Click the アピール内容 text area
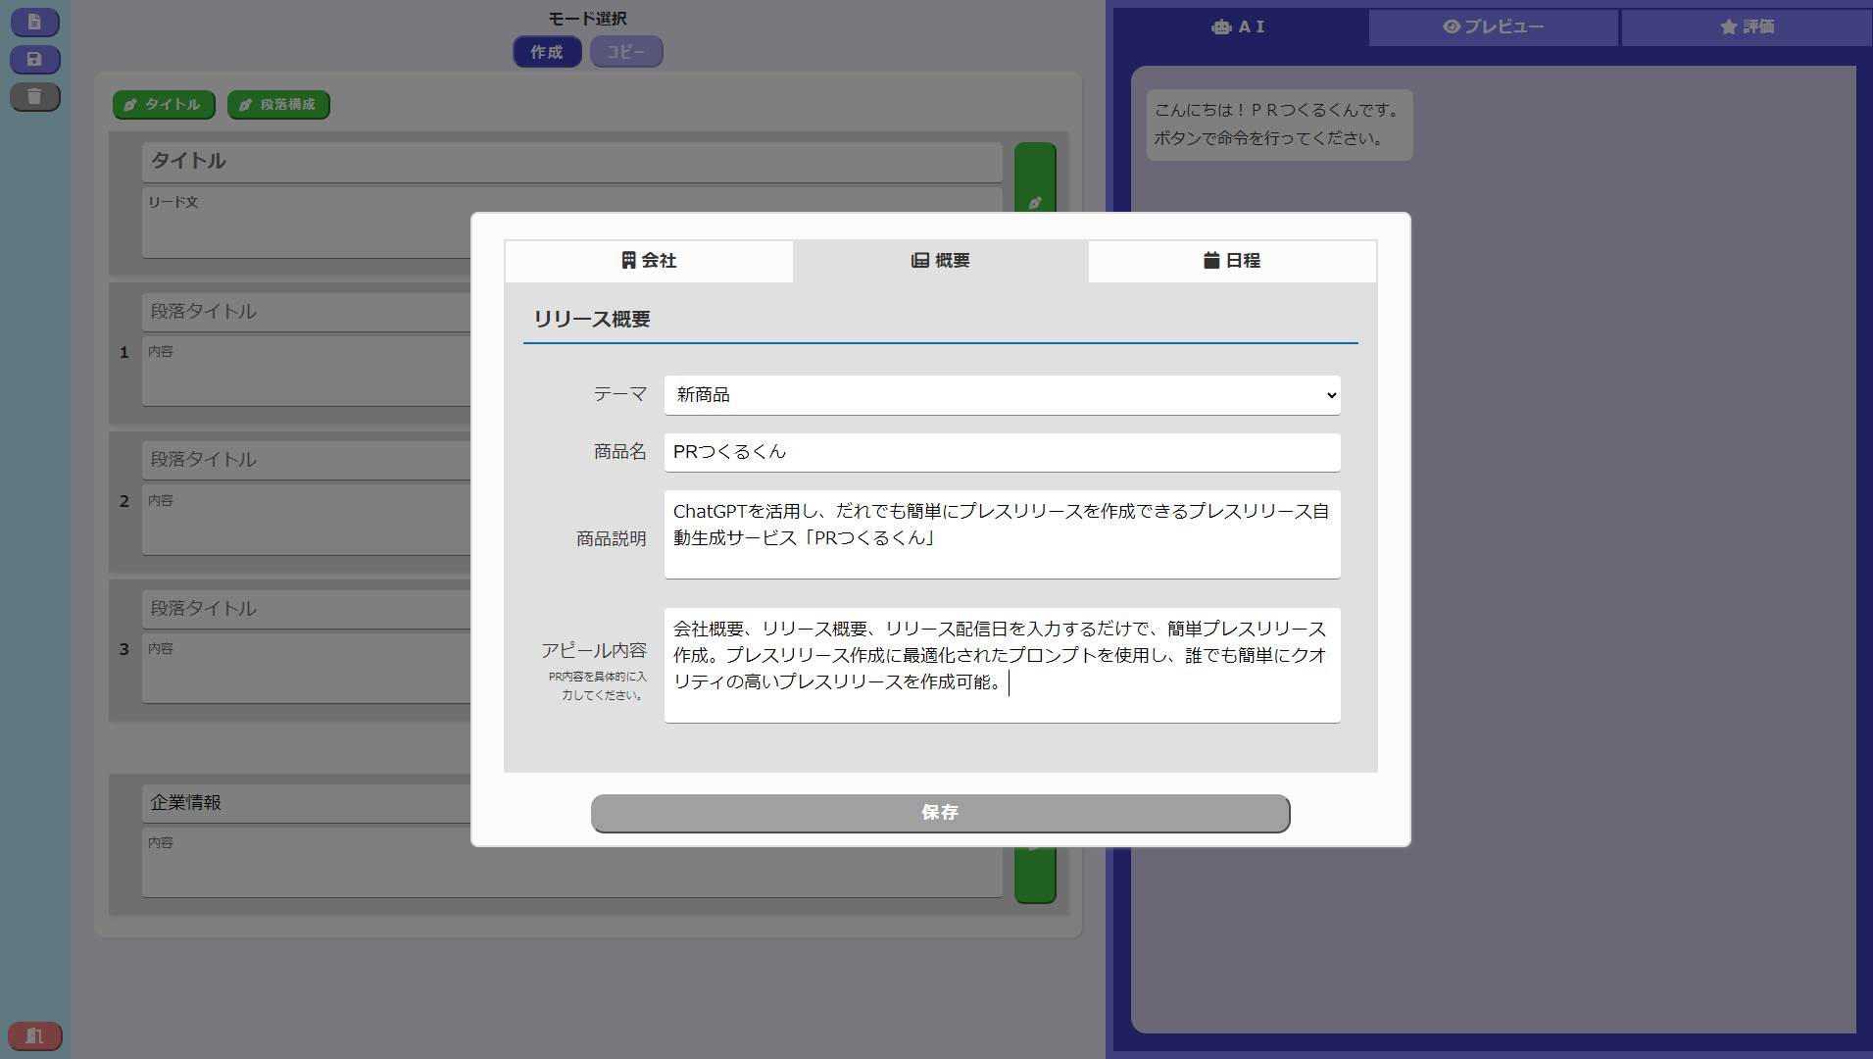 tap(1002, 665)
